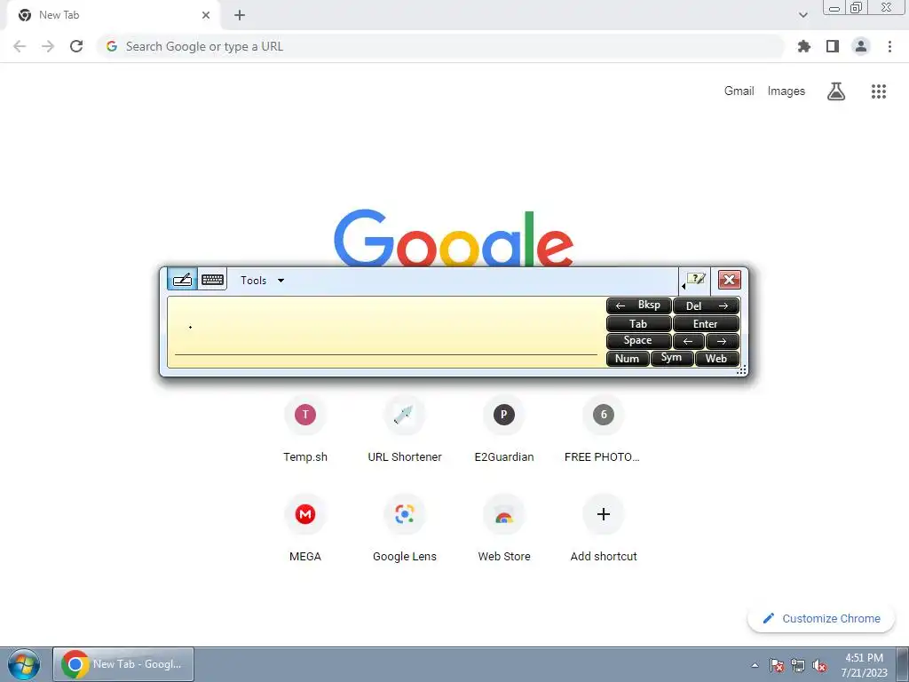The height and width of the screenshot is (682, 909).
Task: Tap the left arrow key beside Space
Action: [x=689, y=341]
